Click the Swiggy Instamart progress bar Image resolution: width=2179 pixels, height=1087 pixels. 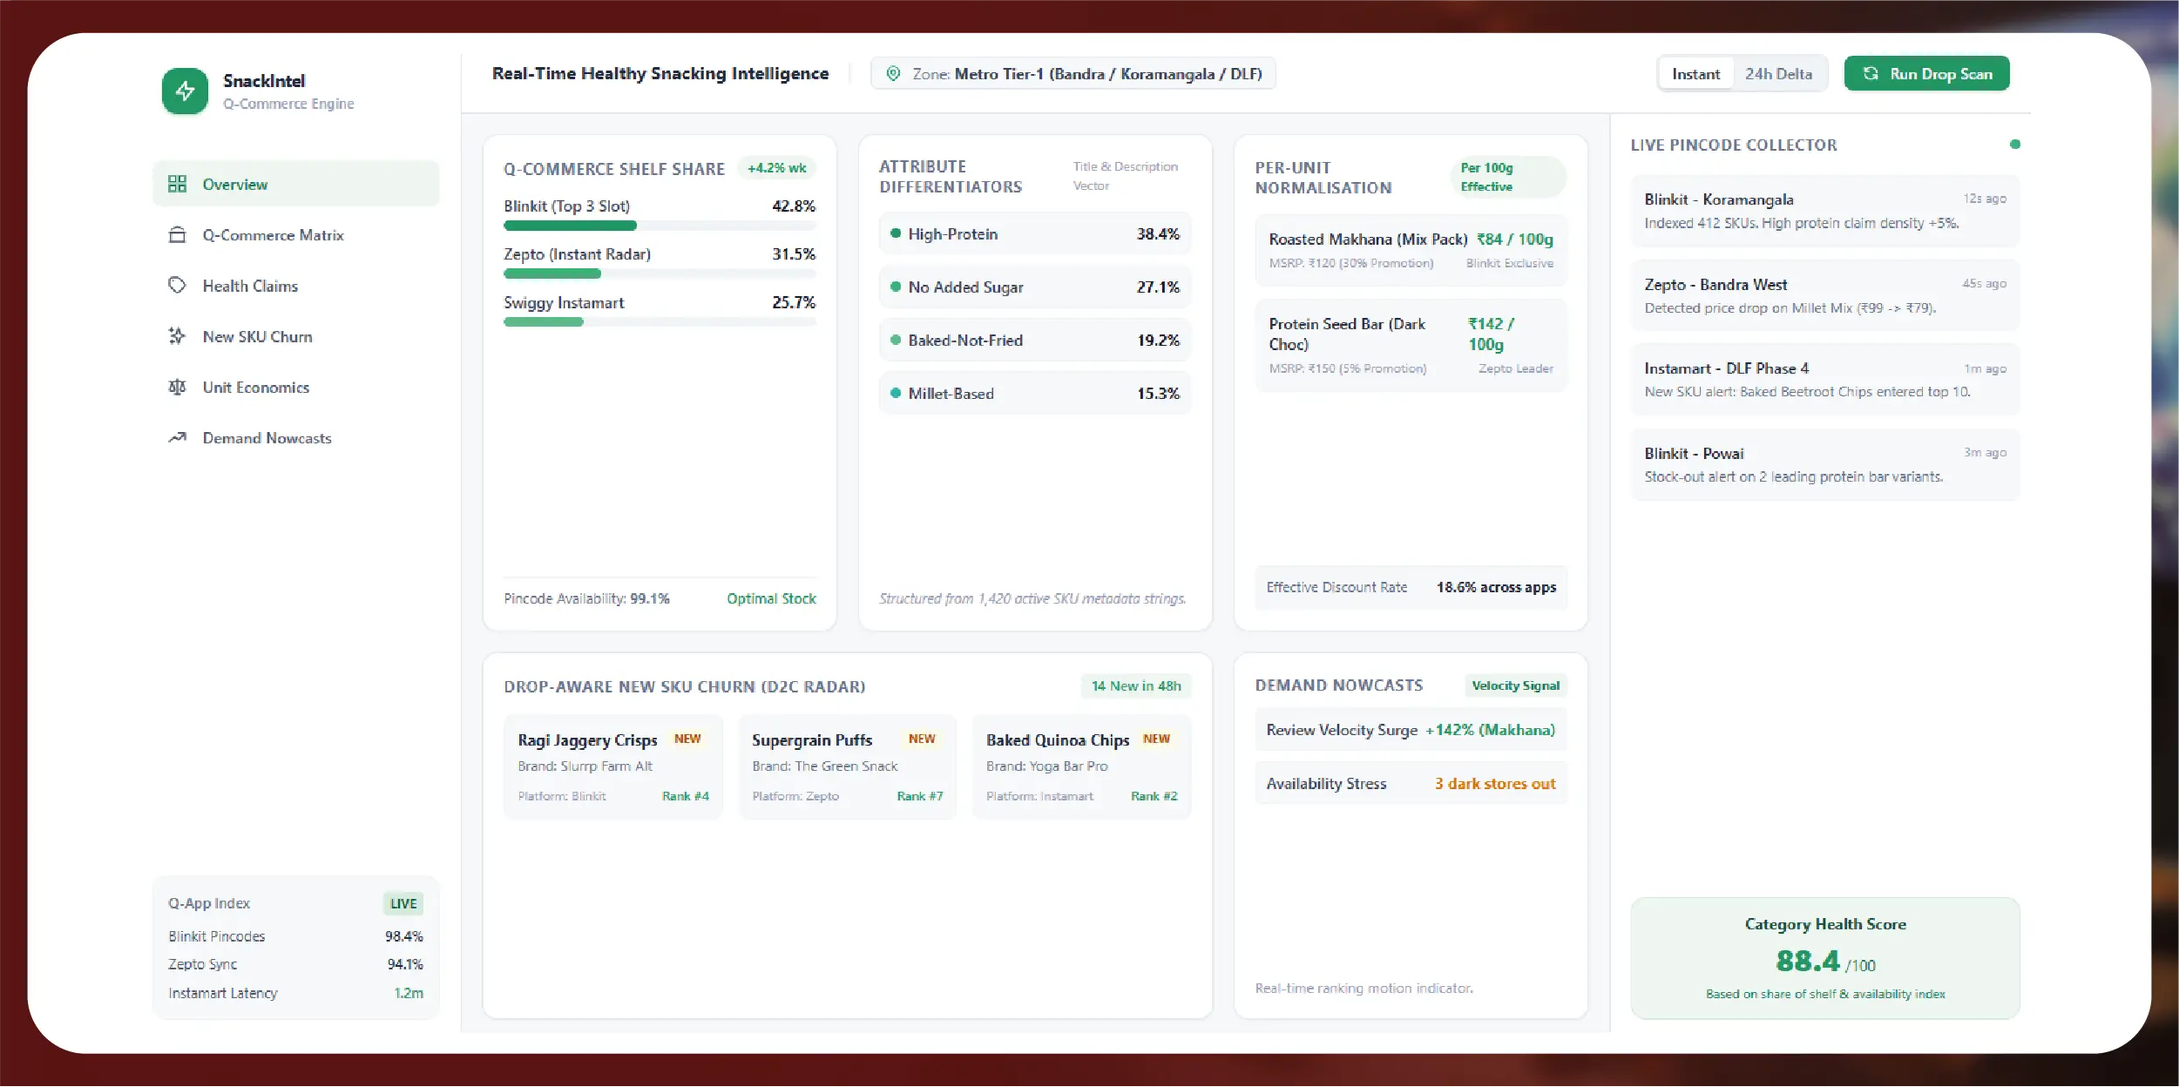(660, 322)
